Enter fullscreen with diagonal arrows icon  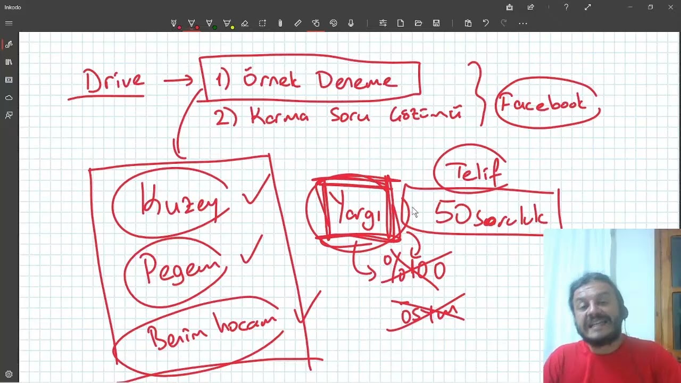[x=587, y=7]
